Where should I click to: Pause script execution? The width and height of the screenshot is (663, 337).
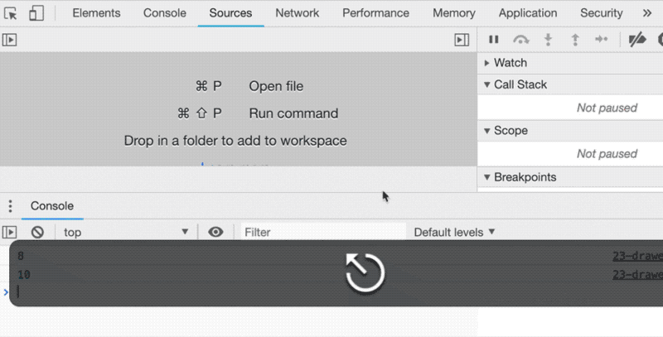coord(494,40)
